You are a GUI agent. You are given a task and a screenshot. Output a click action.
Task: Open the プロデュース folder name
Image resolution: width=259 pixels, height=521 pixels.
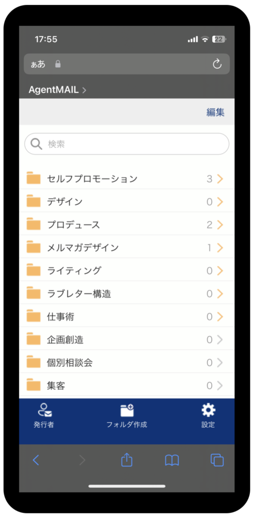pos(73,224)
